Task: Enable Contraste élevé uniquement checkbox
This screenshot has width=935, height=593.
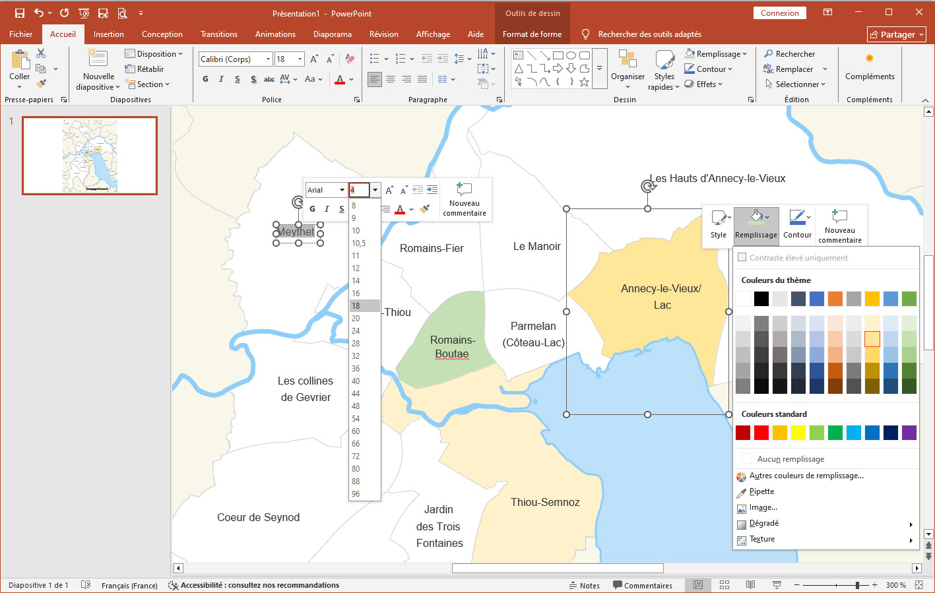Action: coord(742,258)
